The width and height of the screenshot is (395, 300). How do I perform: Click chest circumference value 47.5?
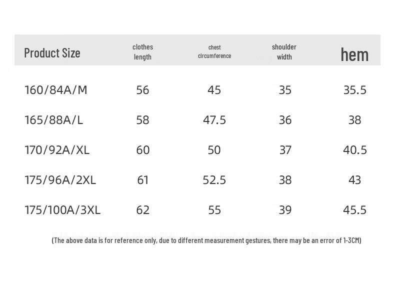pos(214,120)
